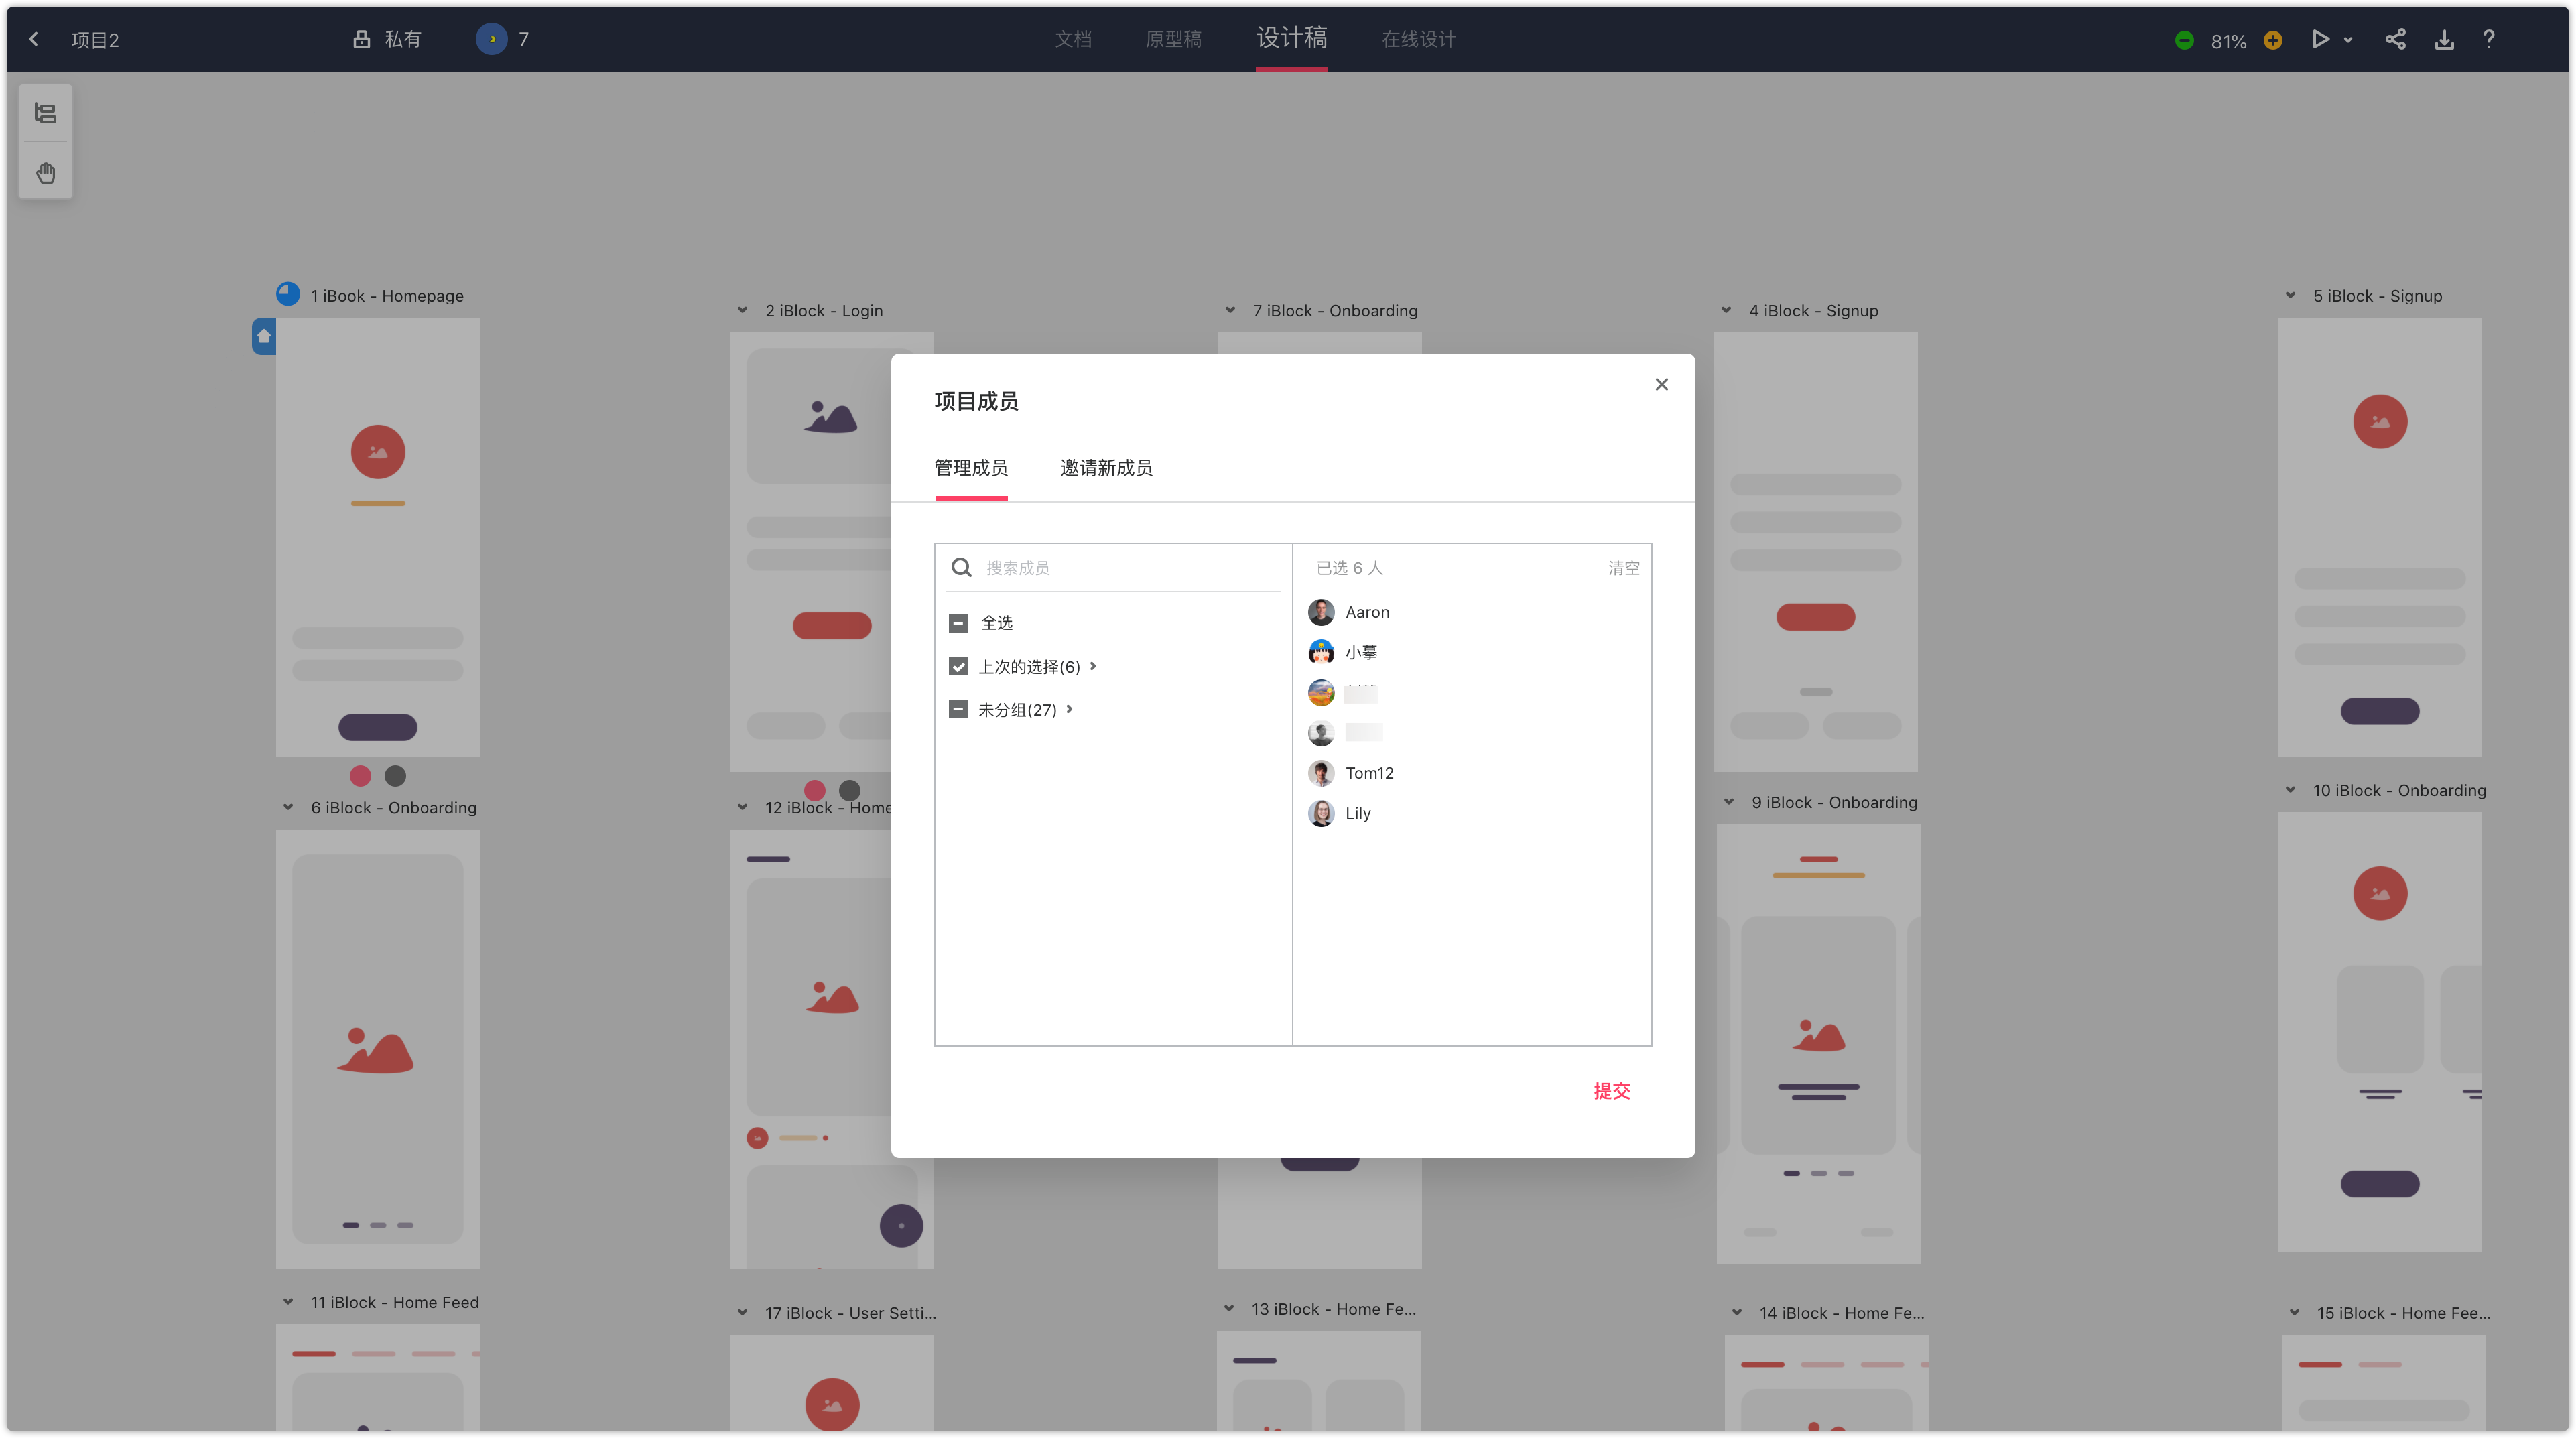Open the help question mark icon
2576x1438 pixels.
tap(2489, 39)
